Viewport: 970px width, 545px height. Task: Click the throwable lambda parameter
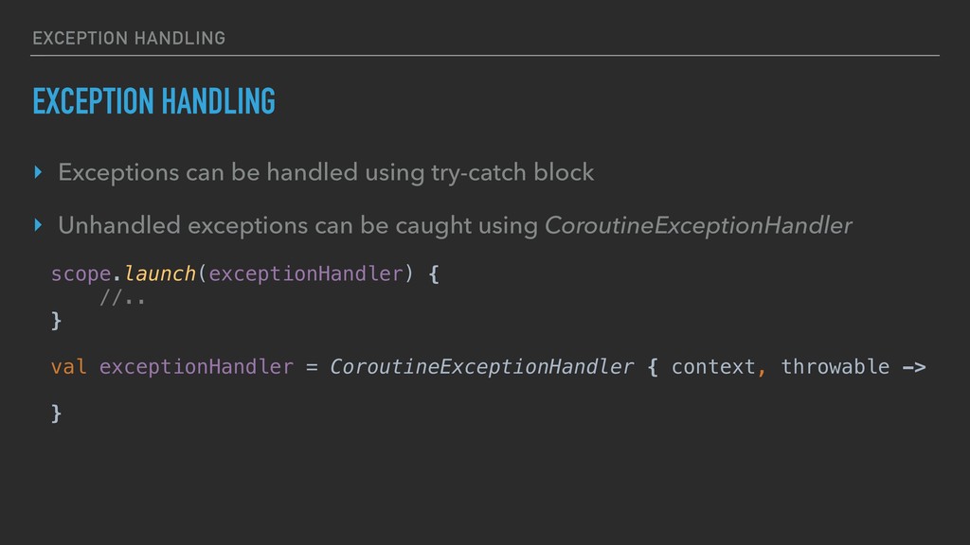pos(835,367)
